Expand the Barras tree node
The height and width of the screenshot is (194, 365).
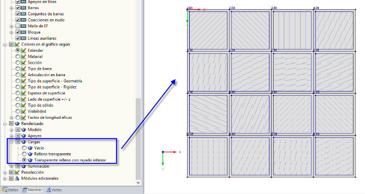click(x=11, y=8)
